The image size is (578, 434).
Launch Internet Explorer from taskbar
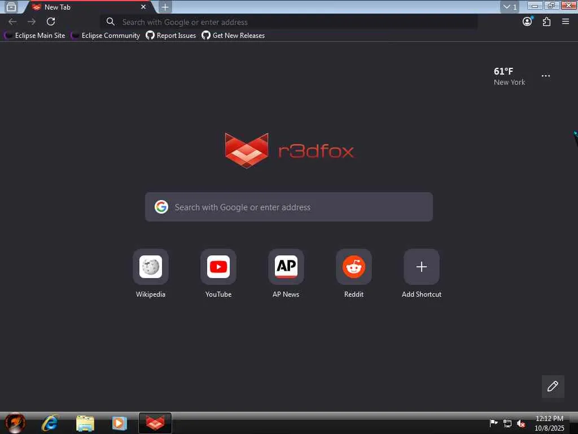pyautogui.click(x=50, y=423)
